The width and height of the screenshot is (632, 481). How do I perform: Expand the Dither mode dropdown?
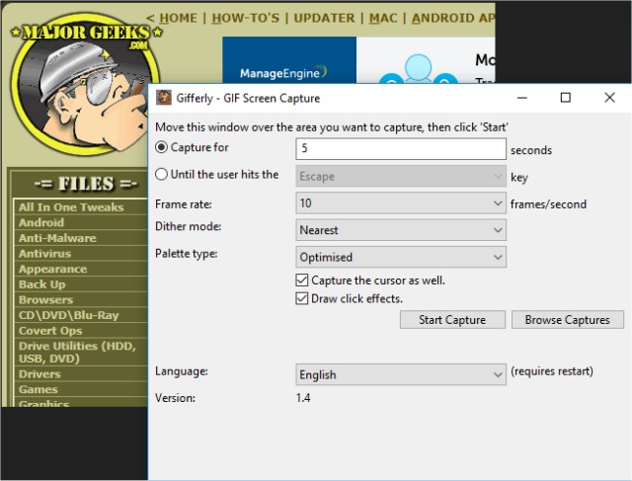[x=401, y=230]
